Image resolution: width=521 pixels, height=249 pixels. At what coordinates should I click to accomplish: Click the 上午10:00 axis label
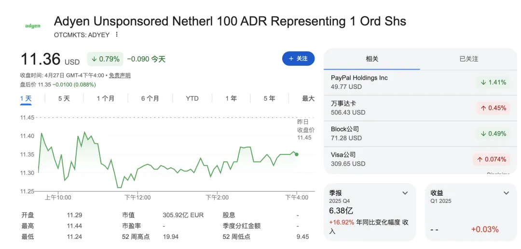[x=58, y=198]
